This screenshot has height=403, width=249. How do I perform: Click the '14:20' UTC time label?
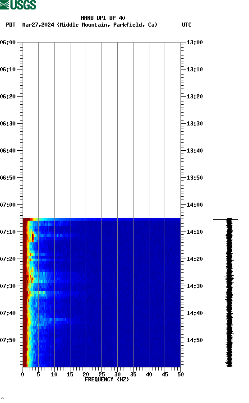click(194, 259)
